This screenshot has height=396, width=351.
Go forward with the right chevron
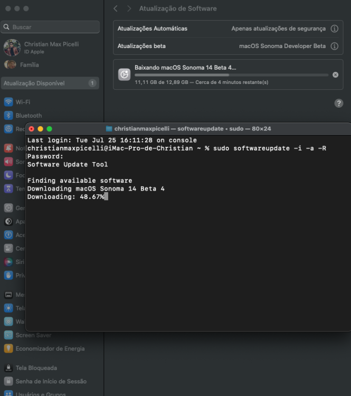click(x=129, y=8)
